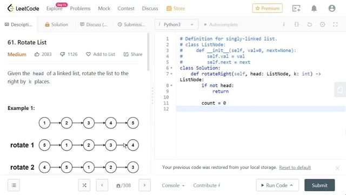Go to the Problems page
Screen dimensions: 346x195
(x=81, y=9)
